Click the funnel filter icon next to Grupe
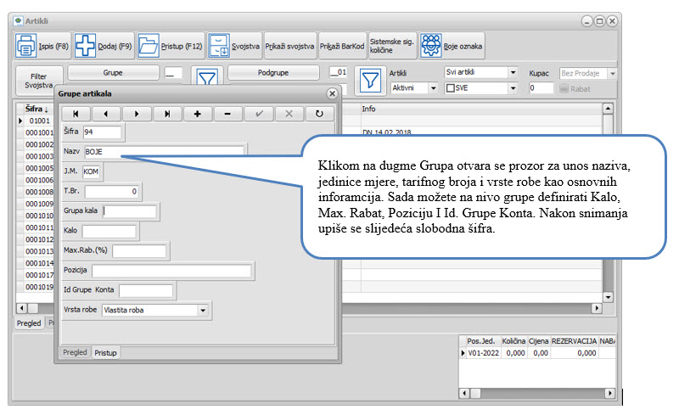679x415 pixels. [x=207, y=78]
